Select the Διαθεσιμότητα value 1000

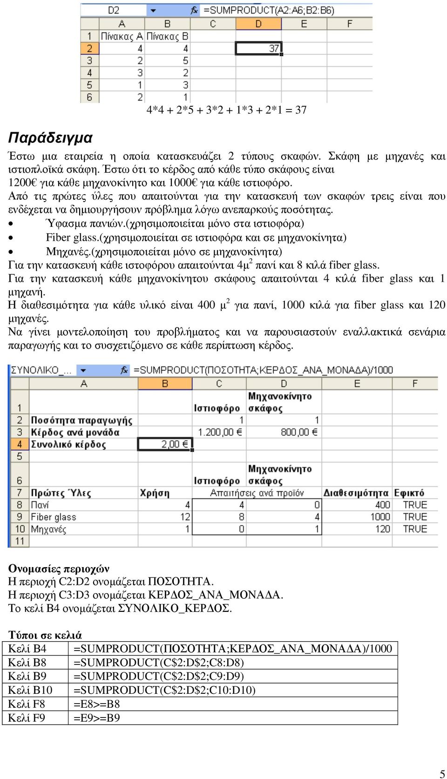pyautogui.click(x=357, y=517)
